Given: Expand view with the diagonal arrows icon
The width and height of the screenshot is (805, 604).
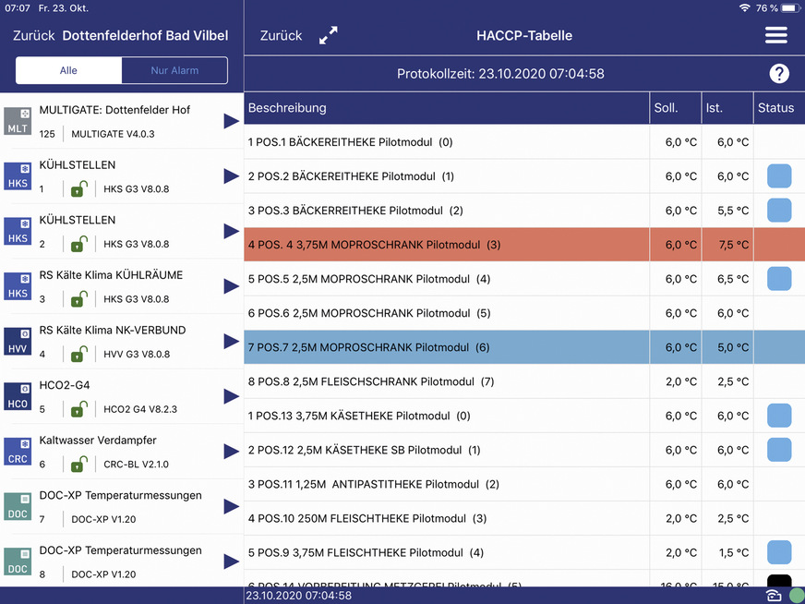Looking at the screenshot, I should tap(328, 35).
